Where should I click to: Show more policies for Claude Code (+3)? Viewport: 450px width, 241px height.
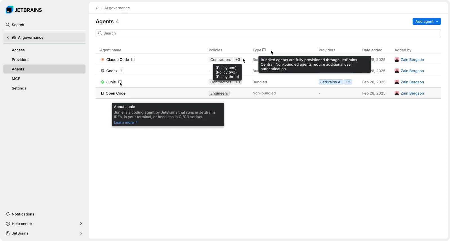pos(238,59)
